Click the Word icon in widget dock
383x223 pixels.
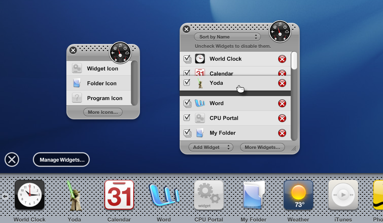(164, 195)
